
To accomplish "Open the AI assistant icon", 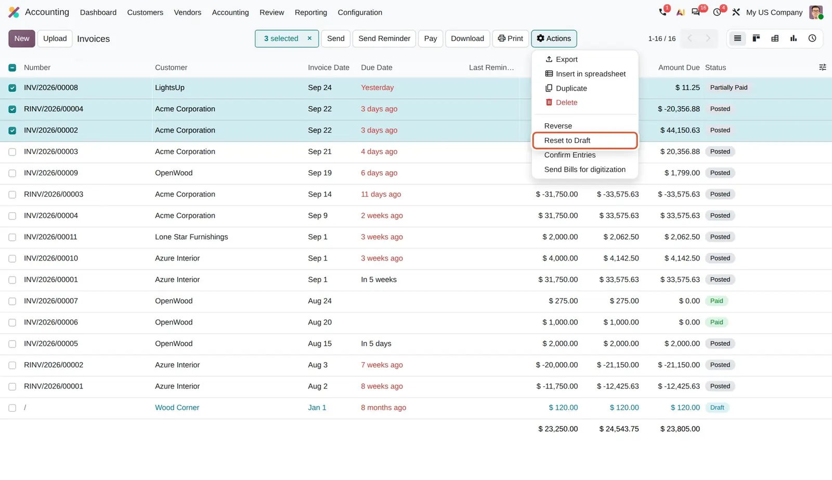I will coord(680,12).
